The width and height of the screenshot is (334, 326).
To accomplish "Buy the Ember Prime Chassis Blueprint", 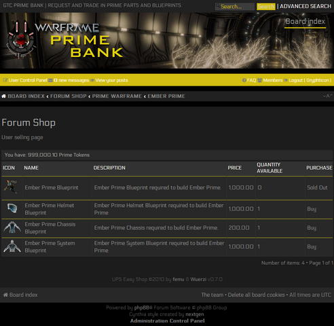I will tap(312, 228).
